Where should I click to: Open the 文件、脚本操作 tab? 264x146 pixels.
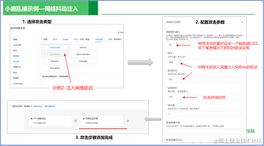point(115,39)
